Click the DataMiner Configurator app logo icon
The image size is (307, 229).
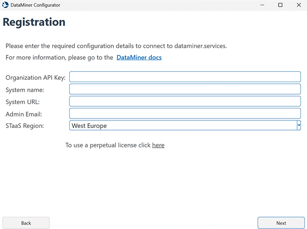(x=5, y=5)
